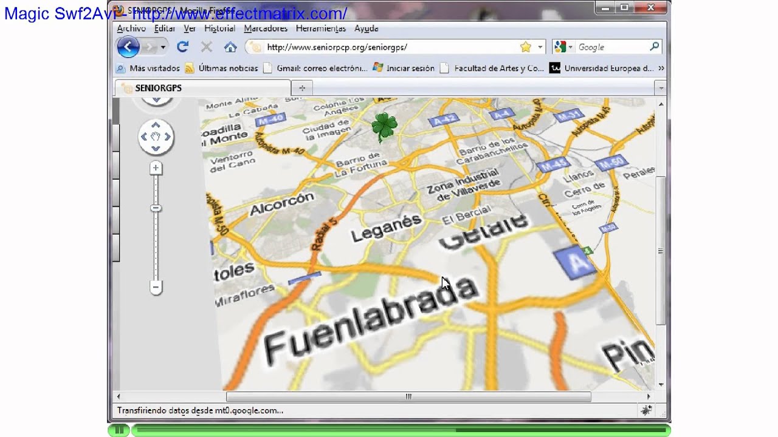Click the search magnifier icon
778x437 pixels.
pos(655,47)
